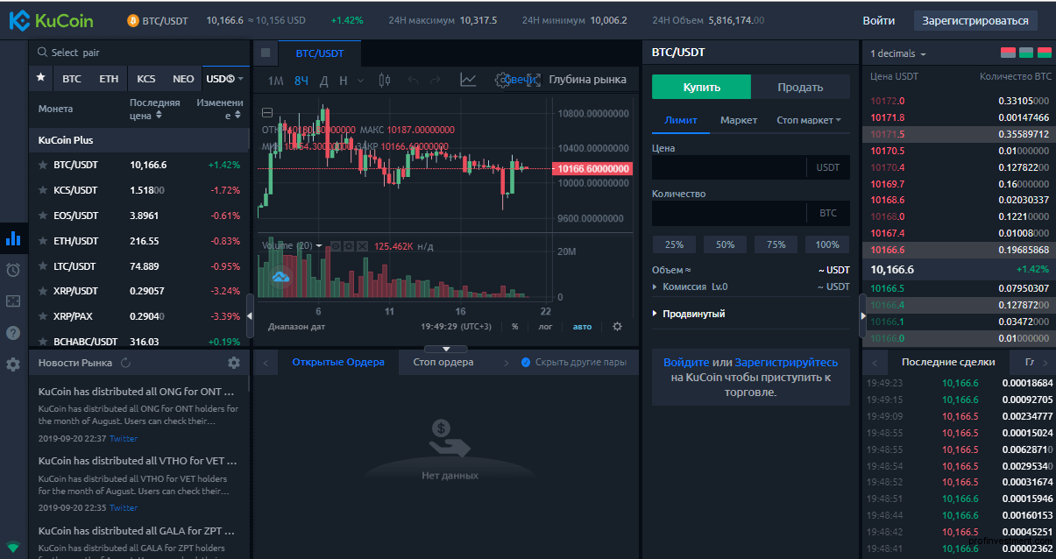Open the price alerts alarm clock icon

[x=13, y=270]
